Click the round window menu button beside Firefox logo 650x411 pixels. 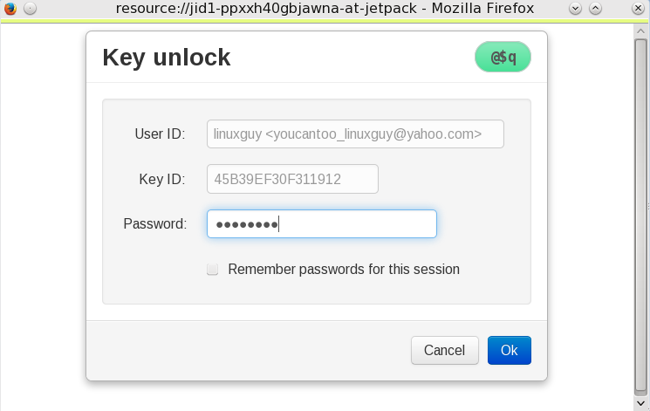(30, 9)
